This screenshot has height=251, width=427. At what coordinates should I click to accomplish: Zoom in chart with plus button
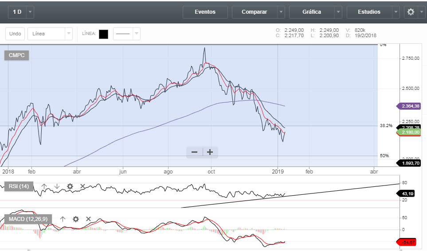[x=210, y=152]
